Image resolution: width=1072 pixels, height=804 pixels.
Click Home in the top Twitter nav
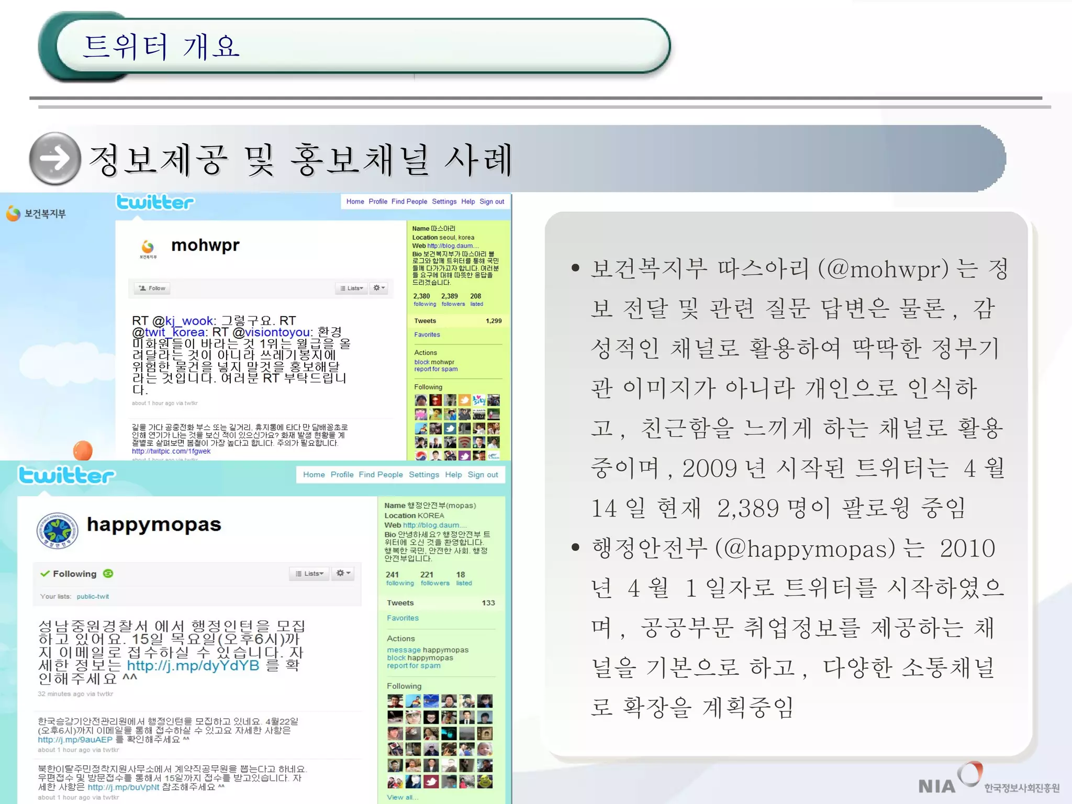click(x=355, y=202)
